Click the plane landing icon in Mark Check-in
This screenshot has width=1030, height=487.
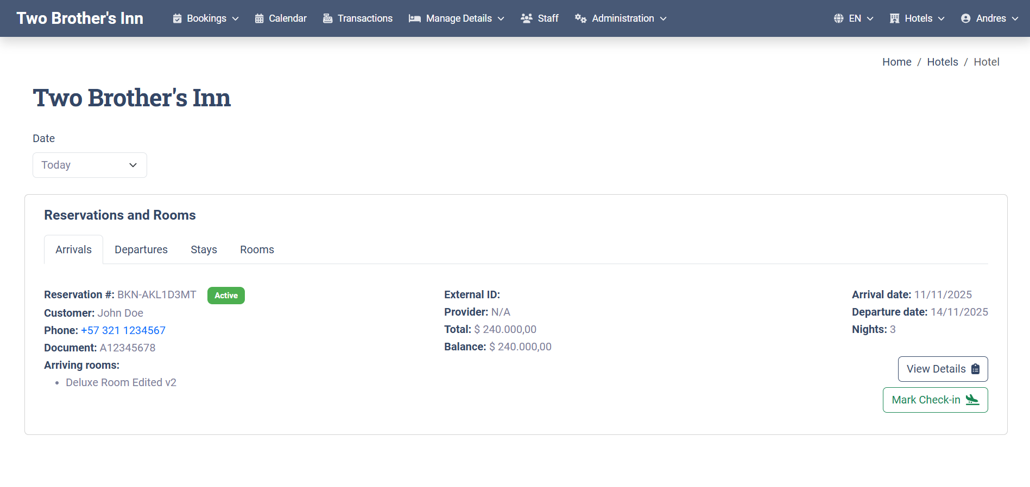click(972, 400)
